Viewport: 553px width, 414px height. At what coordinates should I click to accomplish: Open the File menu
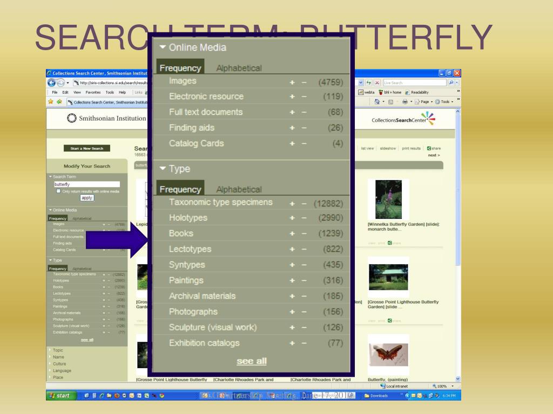click(x=55, y=92)
